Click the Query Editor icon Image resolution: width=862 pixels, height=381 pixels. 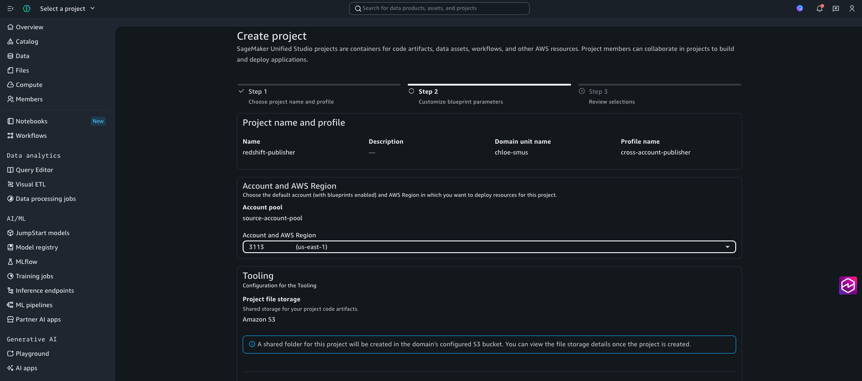click(x=10, y=170)
